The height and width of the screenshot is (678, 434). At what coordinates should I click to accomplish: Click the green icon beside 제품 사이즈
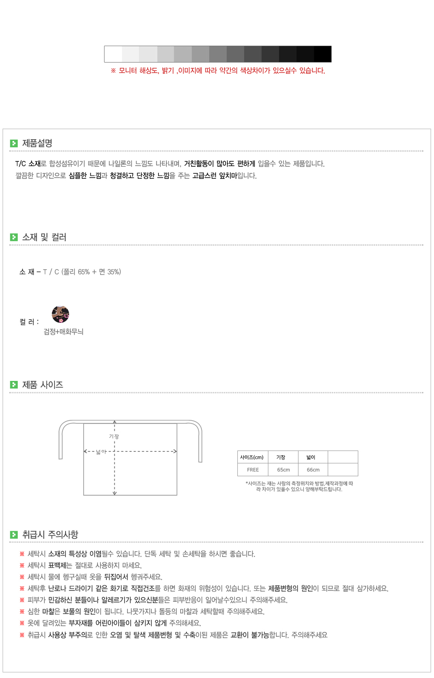[x=14, y=384]
